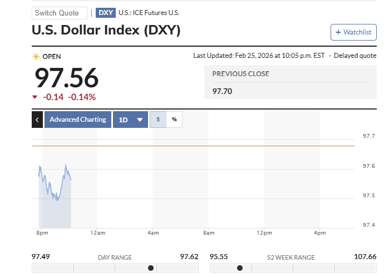Click the Previous Close value 97.70

[223, 91]
